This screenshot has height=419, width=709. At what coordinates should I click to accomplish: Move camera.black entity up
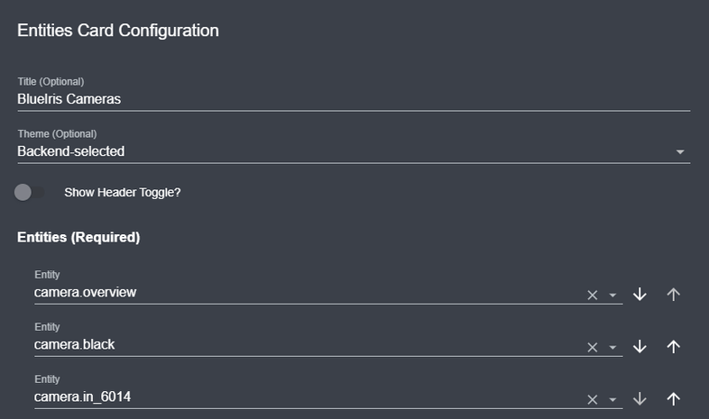click(x=672, y=347)
